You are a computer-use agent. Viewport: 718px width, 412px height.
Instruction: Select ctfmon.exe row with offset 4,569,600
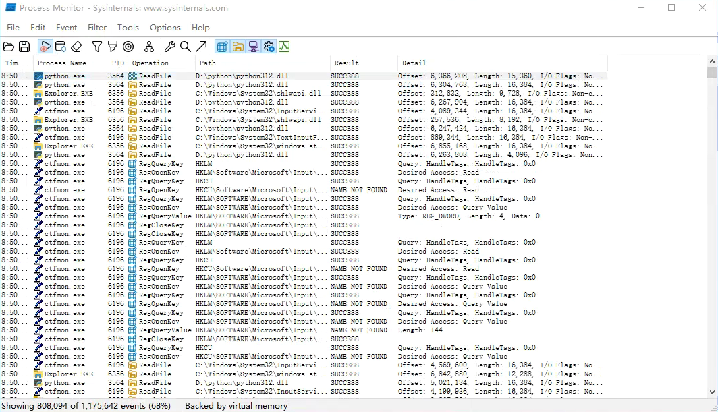[x=304, y=365]
